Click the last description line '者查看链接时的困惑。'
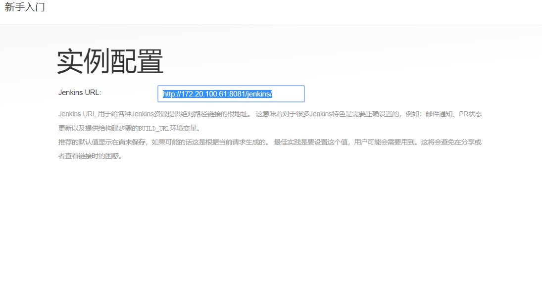The image size is (542, 285). [90, 156]
